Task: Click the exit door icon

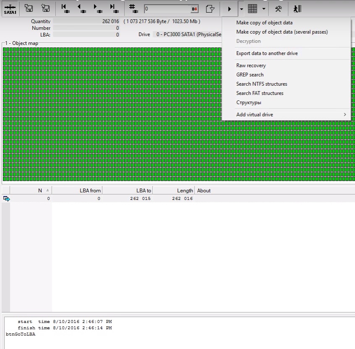Action: [297, 8]
